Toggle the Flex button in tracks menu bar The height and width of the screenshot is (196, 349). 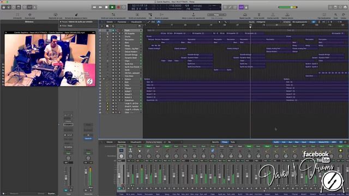(153, 22)
